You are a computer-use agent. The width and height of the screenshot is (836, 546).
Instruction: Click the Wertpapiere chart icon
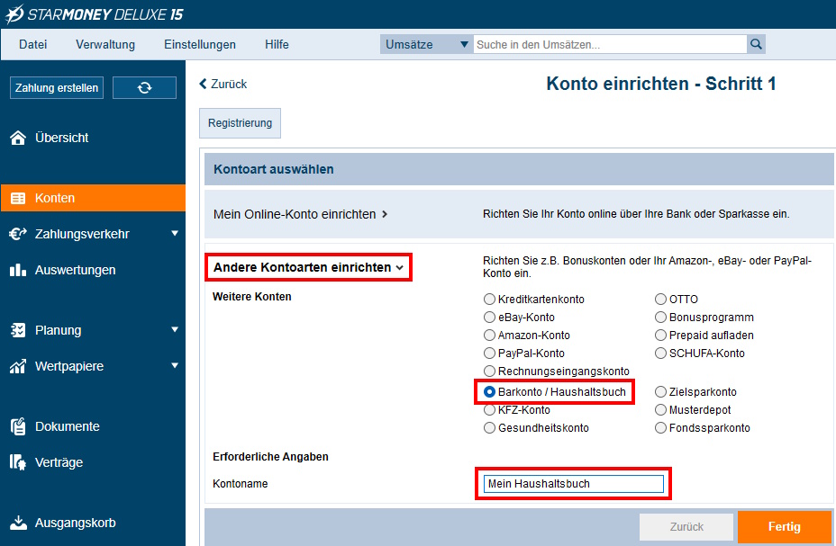[18, 366]
